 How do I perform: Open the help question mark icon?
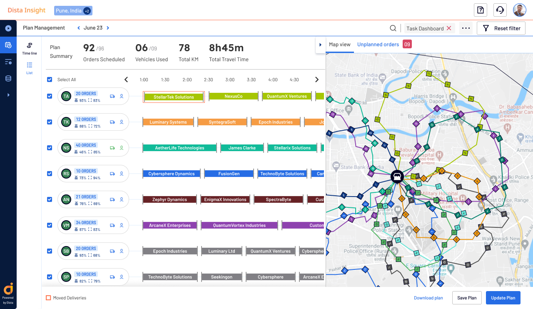[481, 10]
